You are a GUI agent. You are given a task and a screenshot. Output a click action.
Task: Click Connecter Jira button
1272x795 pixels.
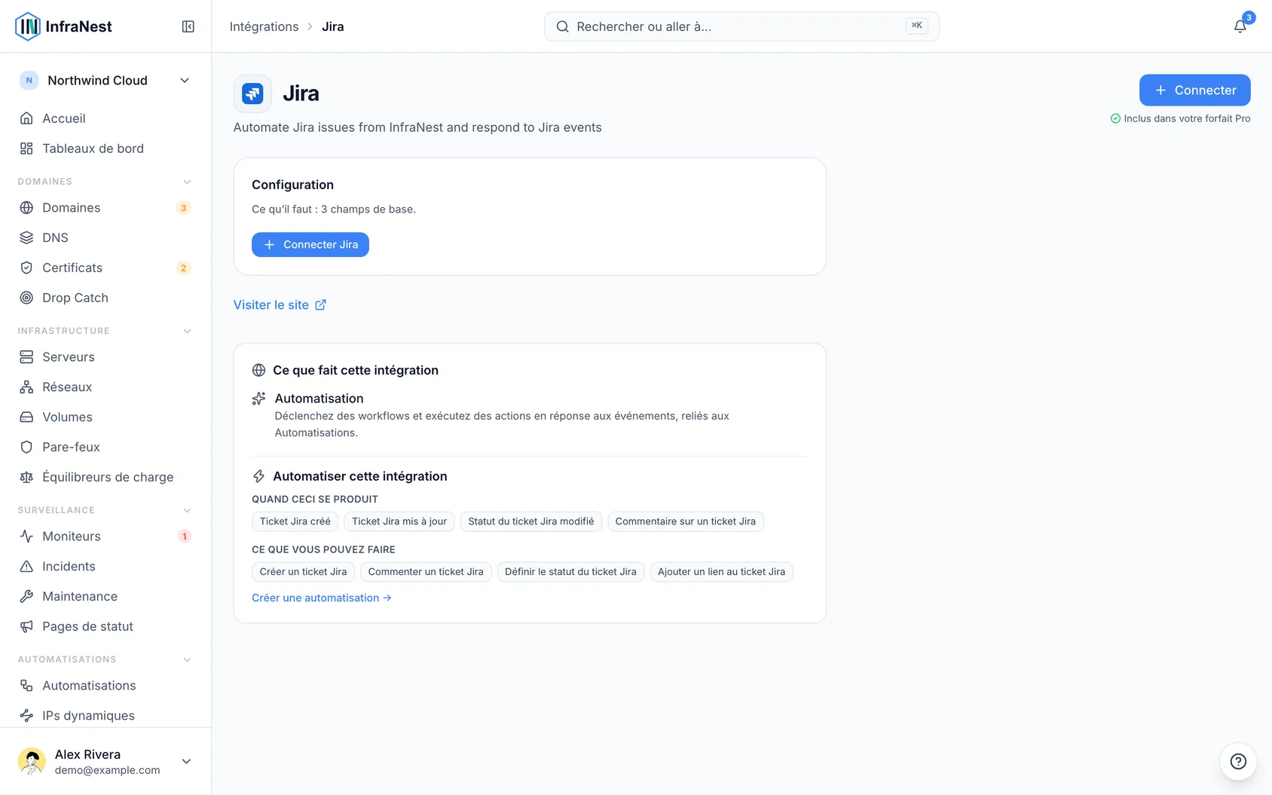point(310,245)
